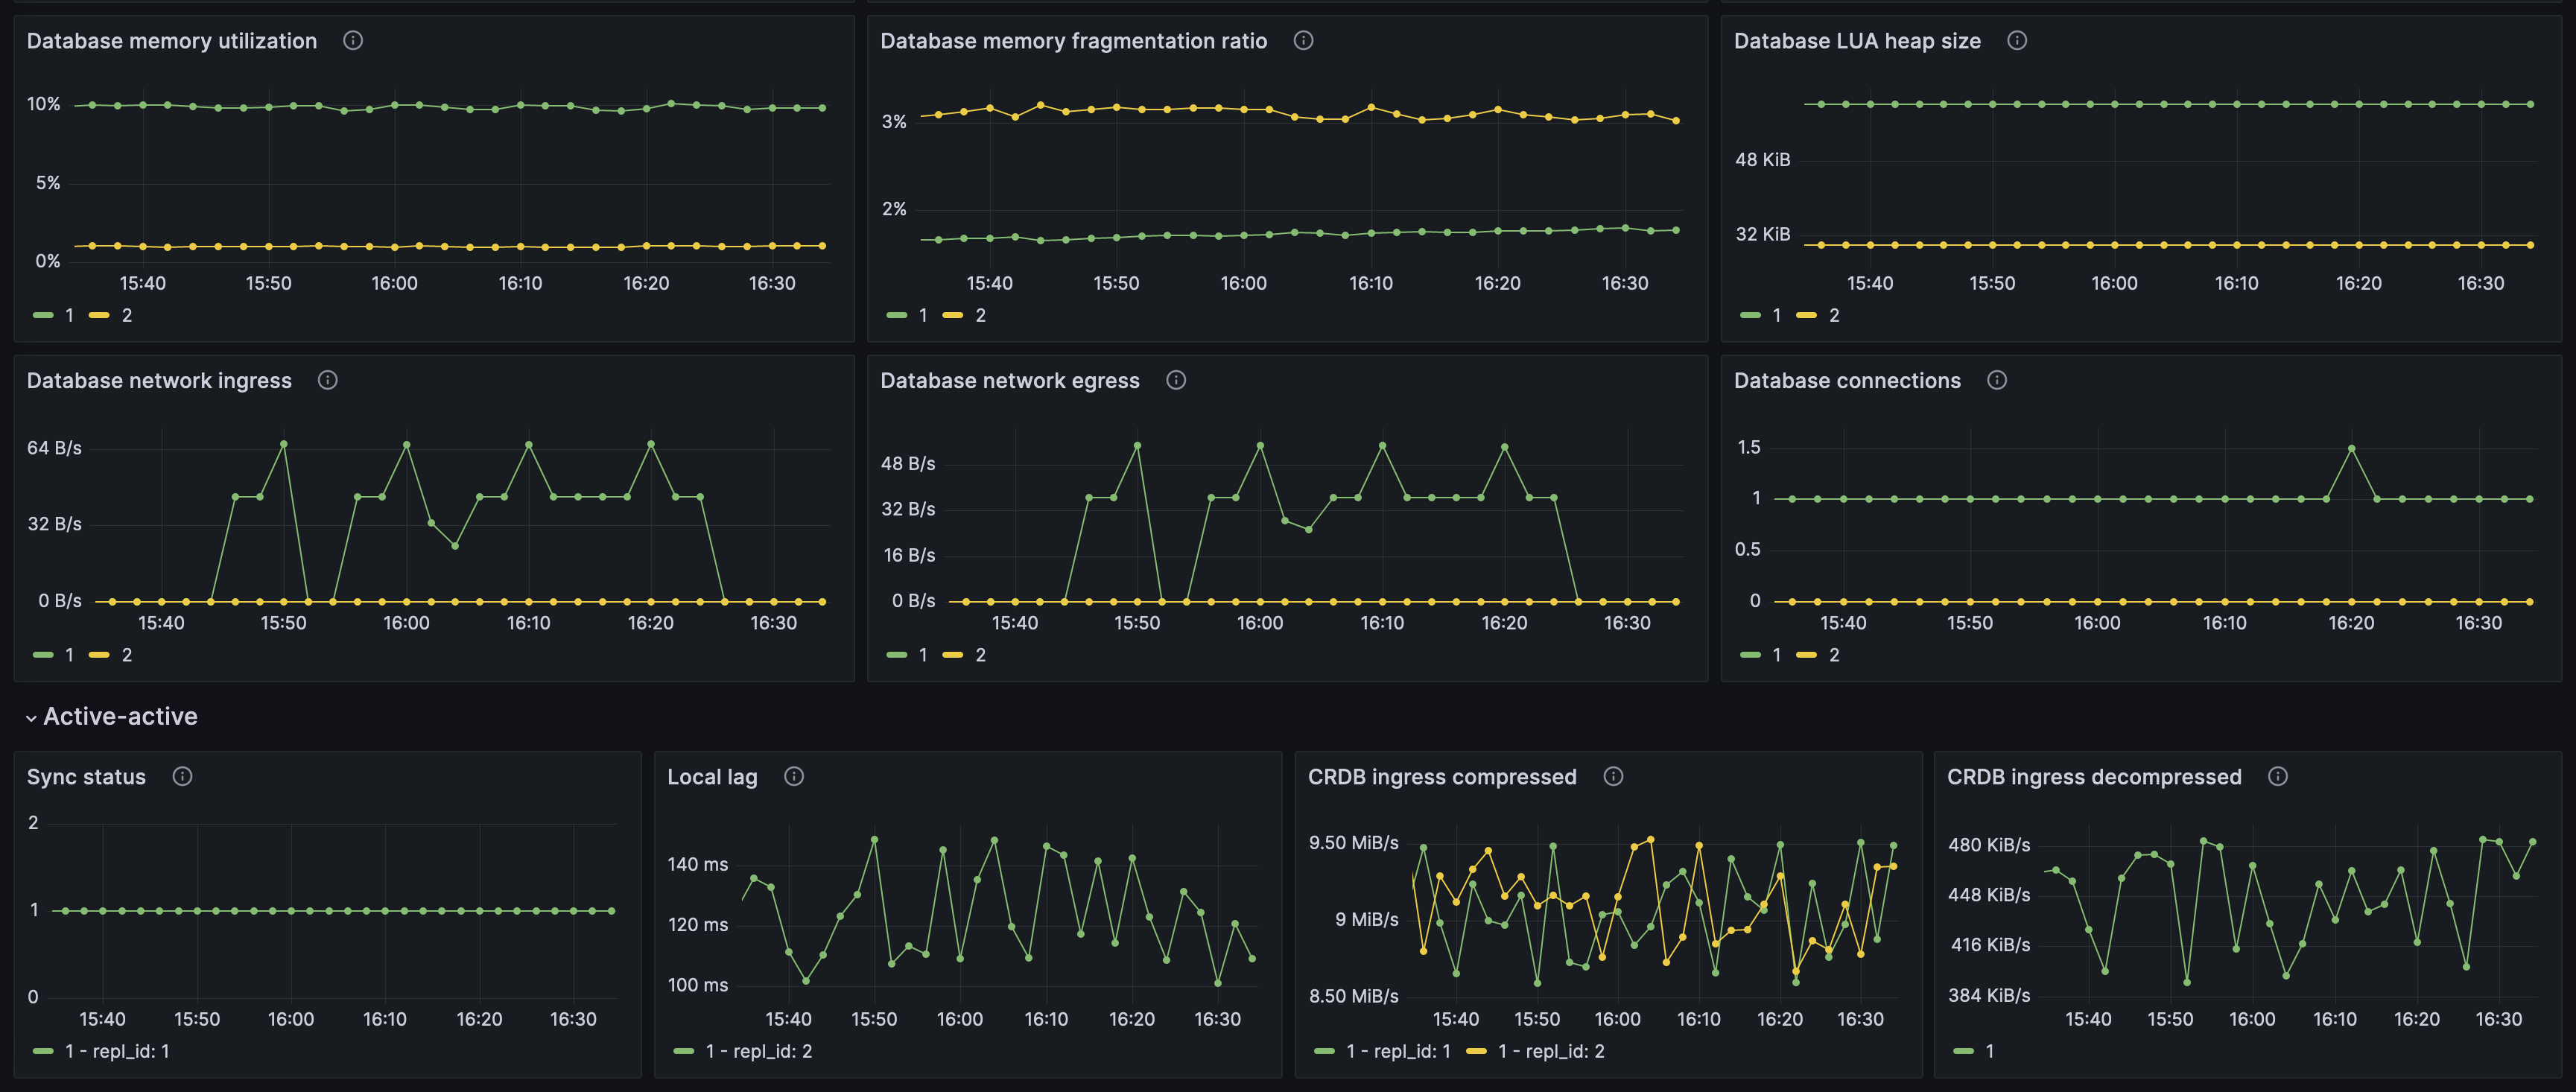Click info icon beside Database network ingress
The image size is (2576, 1092).
[328, 380]
